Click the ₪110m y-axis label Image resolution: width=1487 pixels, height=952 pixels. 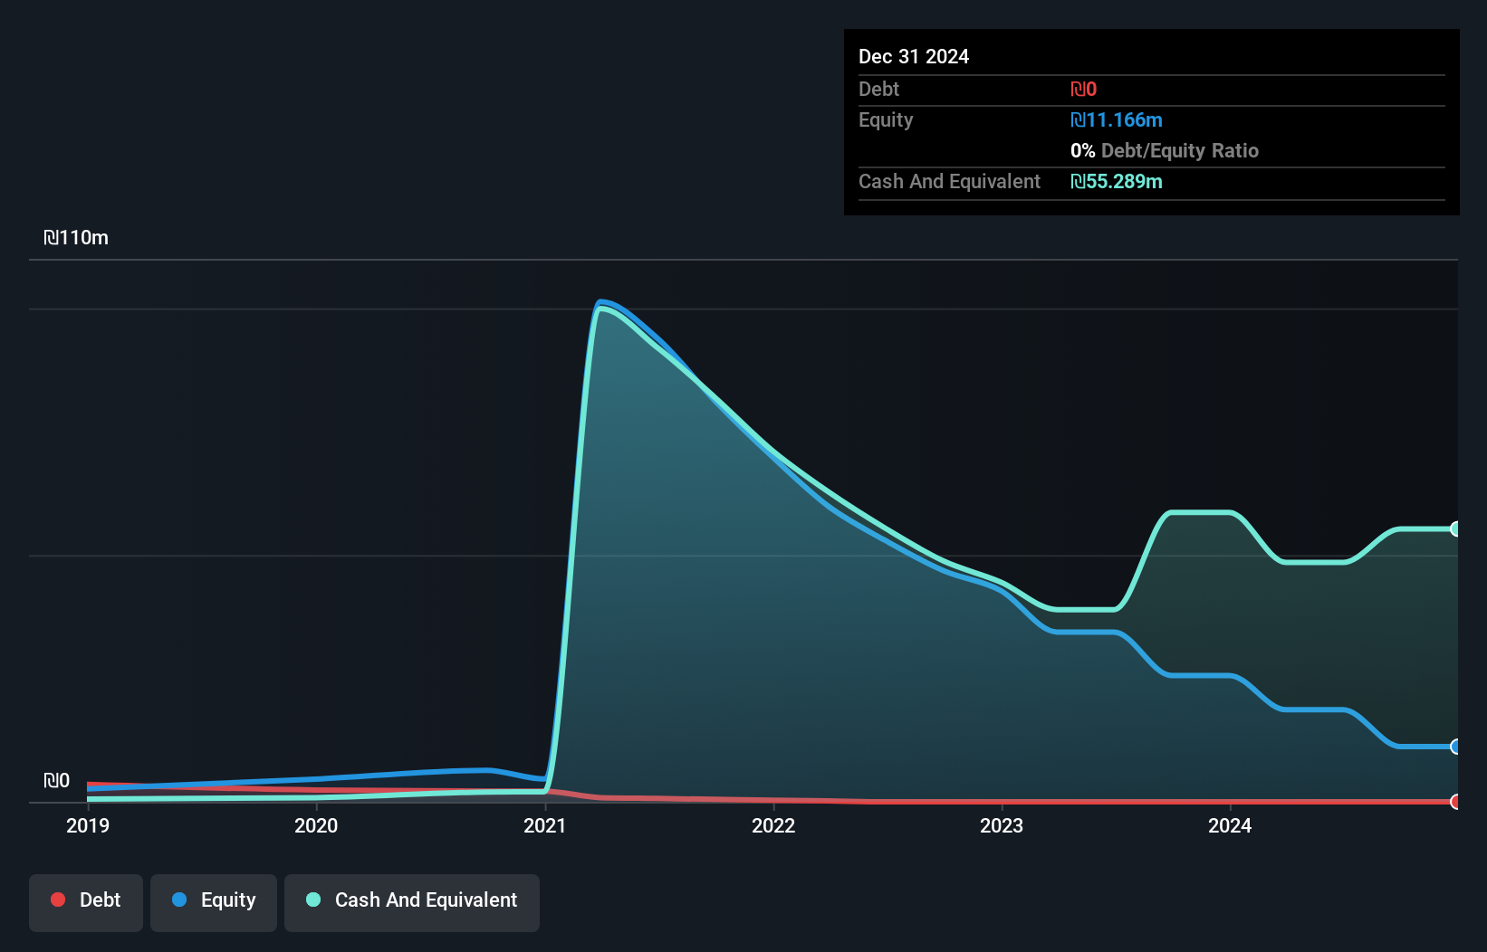pyautogui.click(x=76, y=238)
